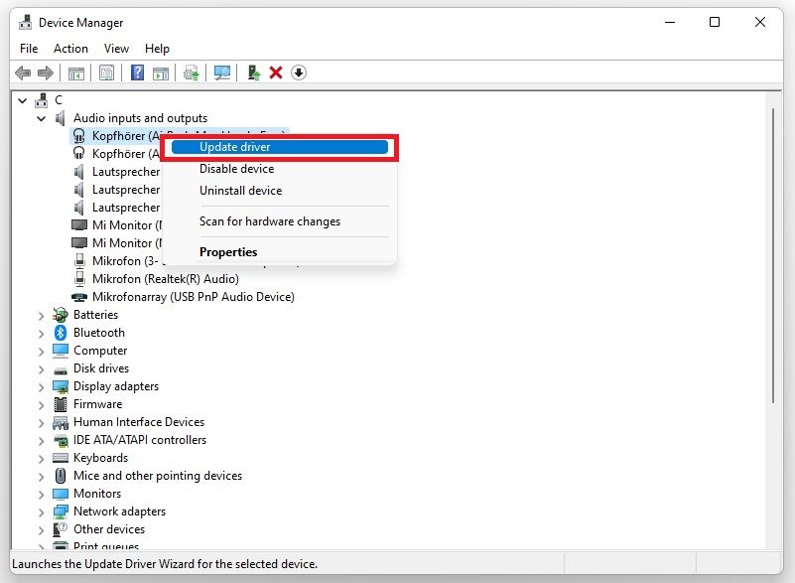Viewport: 795px width, 583px height.
Task: Open the View menu in menu bar
Action: pos(116,49)
